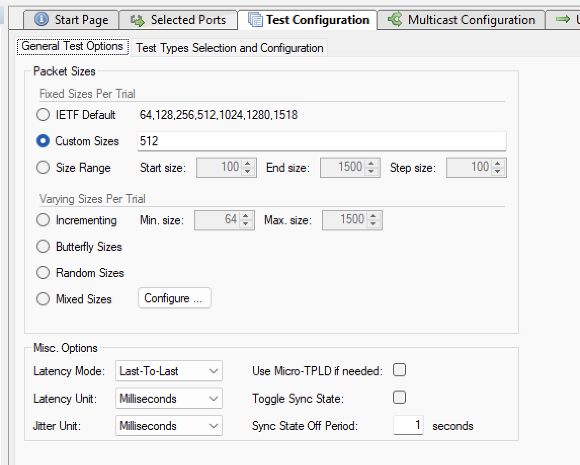The image size is (580, 465).
Task: Choose Incrementing packet sizes option
Action: click(x=43, y=220)
